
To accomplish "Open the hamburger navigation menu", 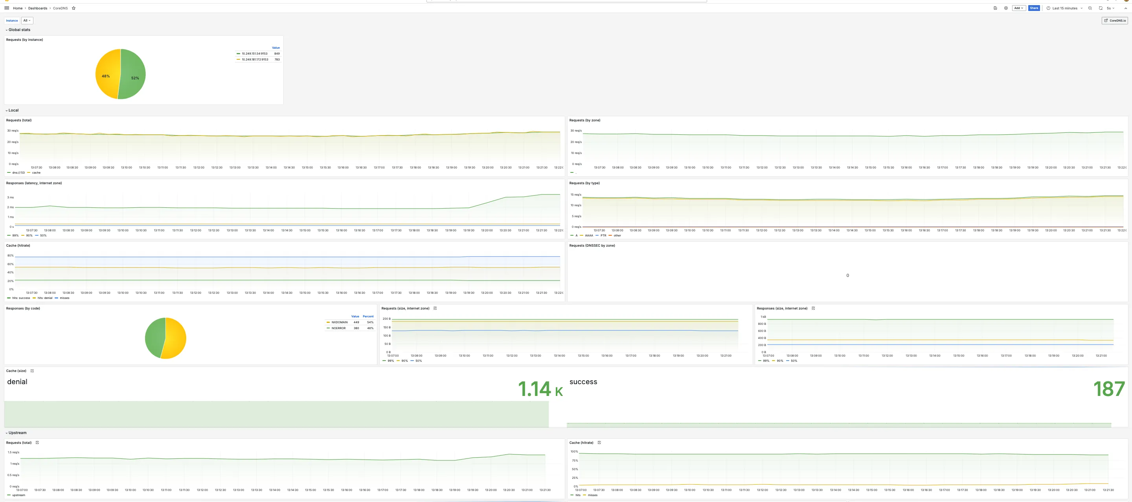I will (x=7, y=8).
